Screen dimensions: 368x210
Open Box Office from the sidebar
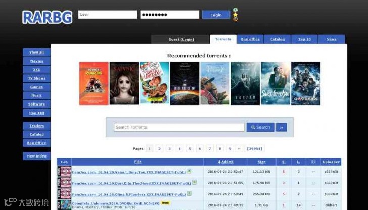(36, 143)
